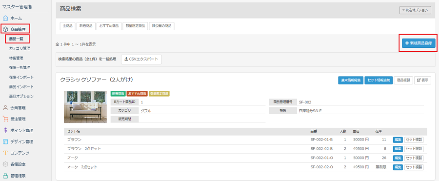Image resolution: width=439 pixels, height=181 pixels.
Task: Go to 会員管理 section
Action: 18,108
